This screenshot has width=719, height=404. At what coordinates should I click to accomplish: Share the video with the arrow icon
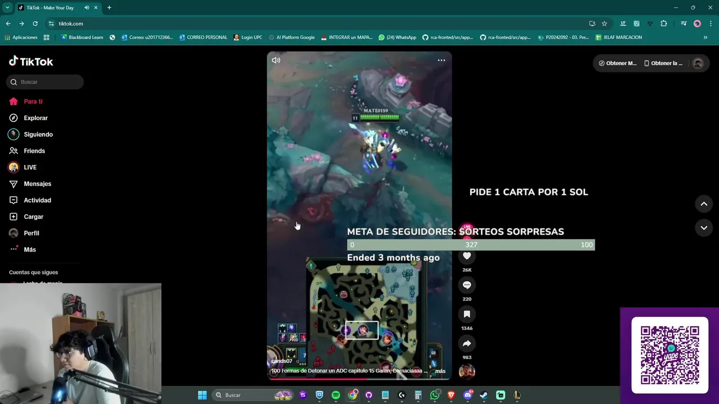coord(467,343)
